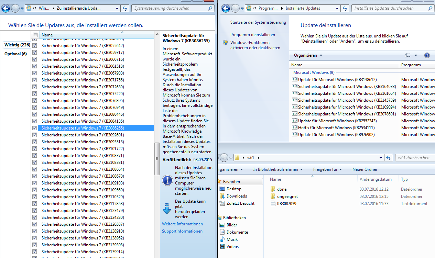Screen dimensions: 435x258
Task: Uncheck the checkbox for update KB3086255
Action: (34, 128)
